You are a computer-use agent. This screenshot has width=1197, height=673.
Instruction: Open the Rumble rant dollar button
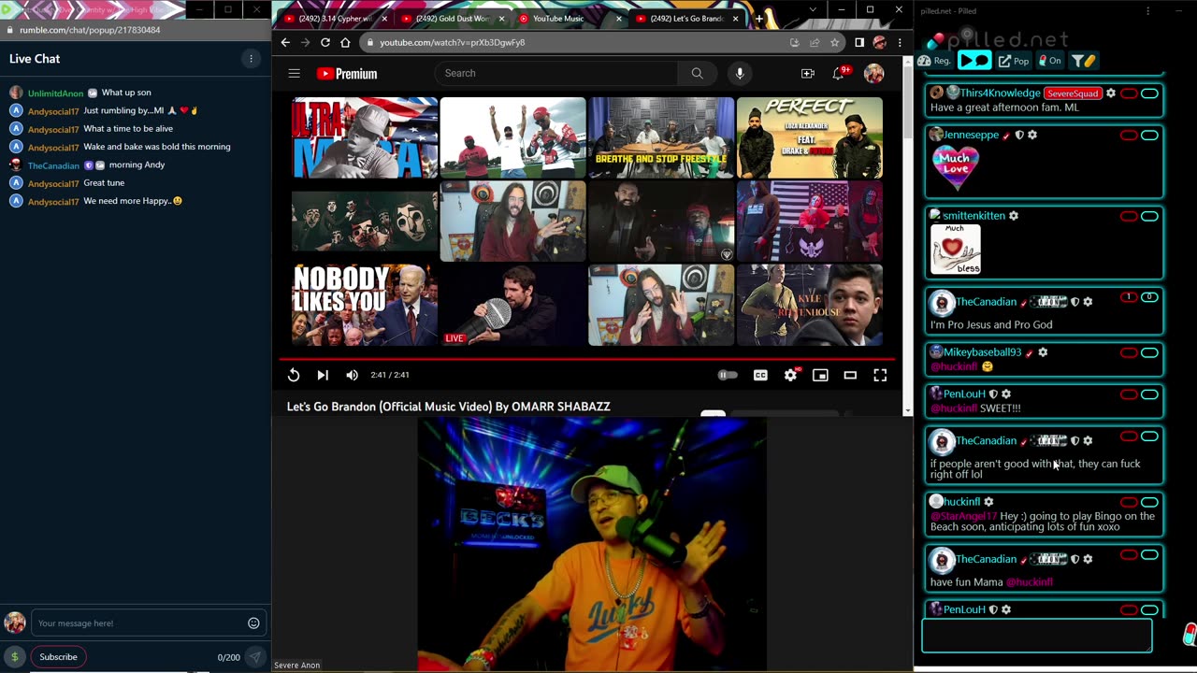click(x=14, y=657)
